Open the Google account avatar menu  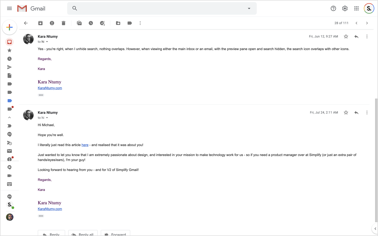point(369,8)
